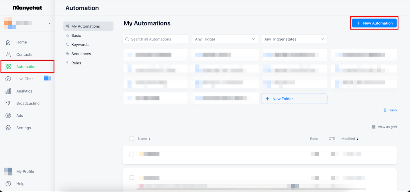
Task: Open the Any Trigger states dropdown
Action: point(294,39)
